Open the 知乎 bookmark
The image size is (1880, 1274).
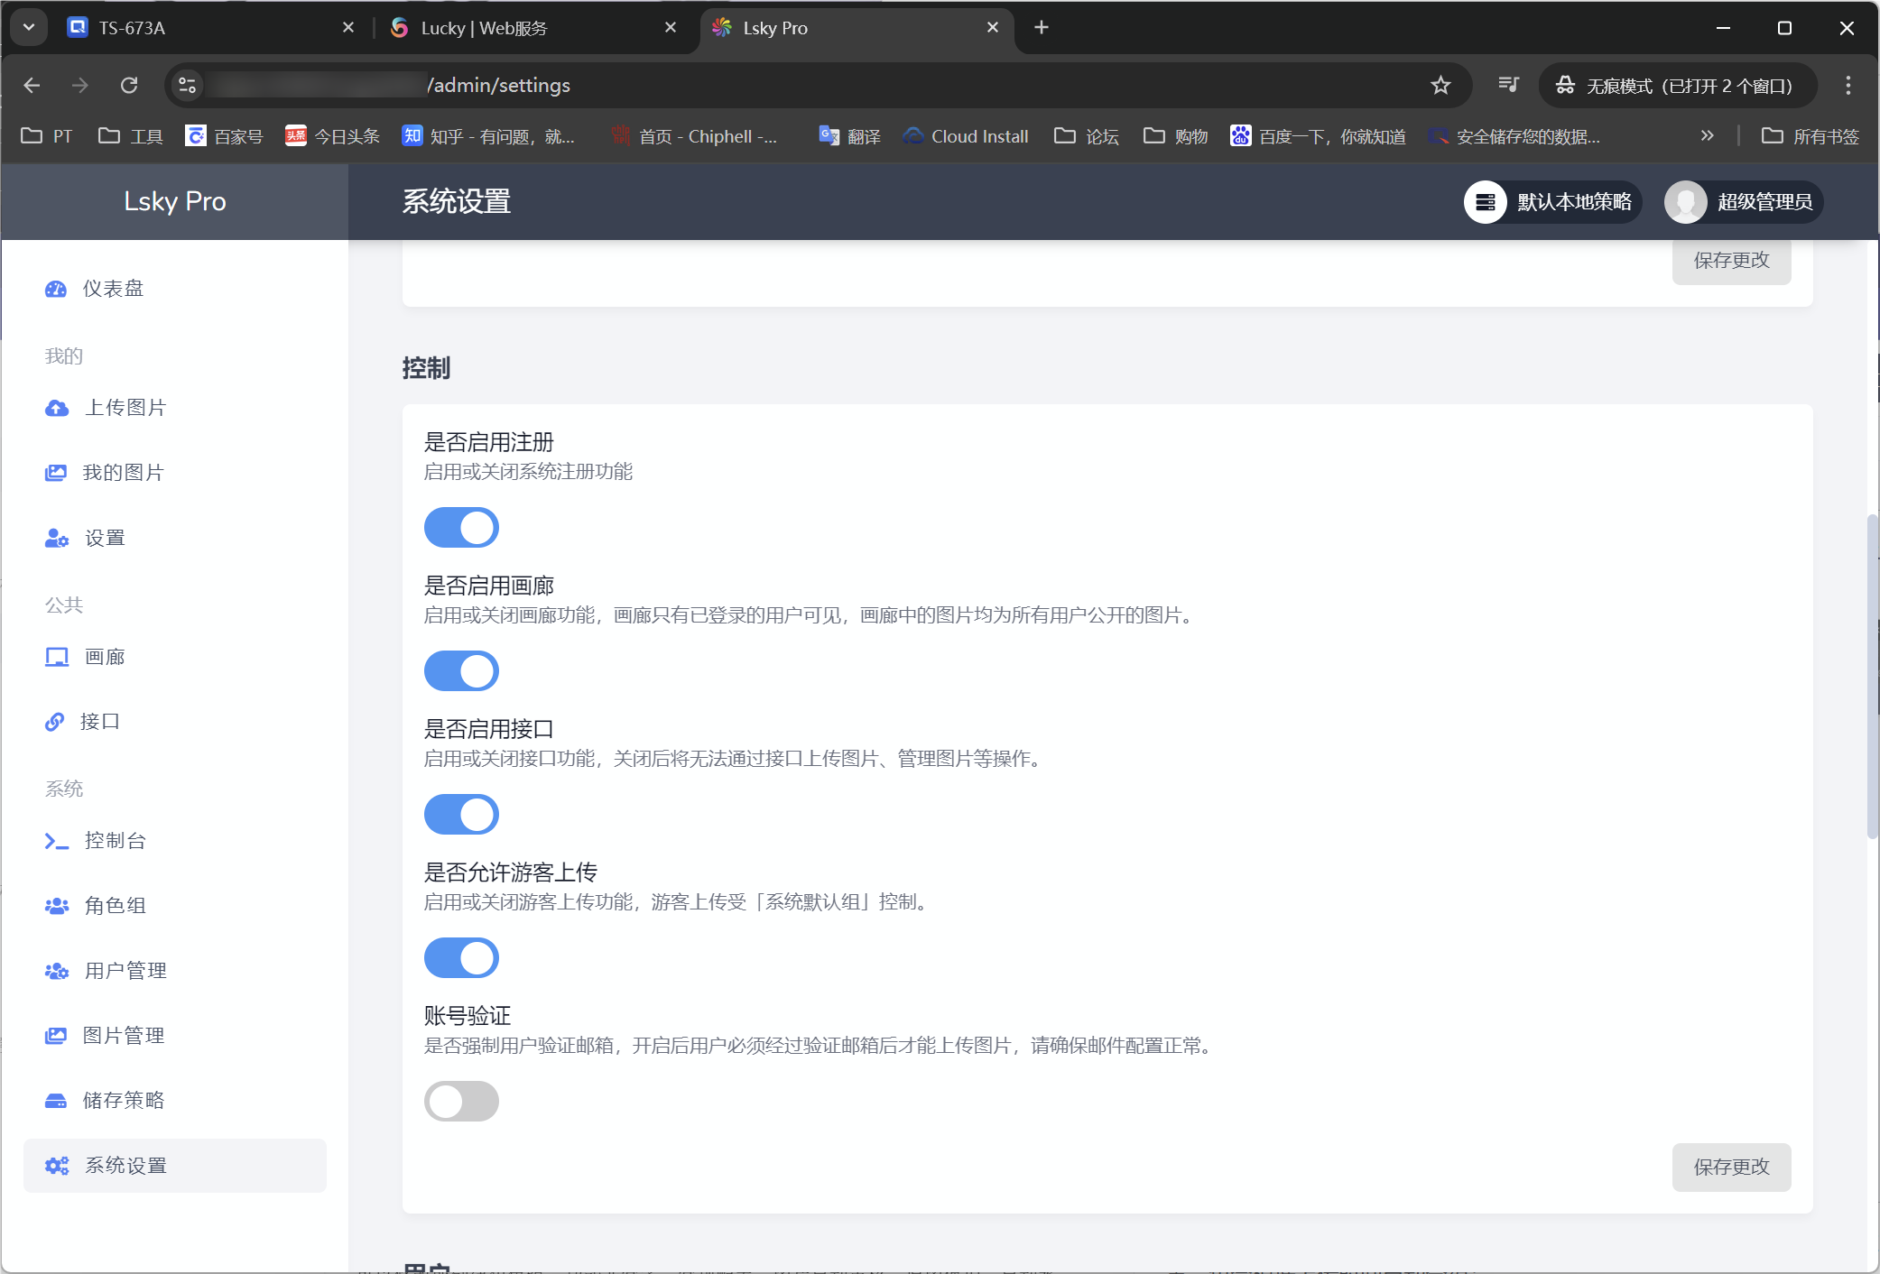(488, 136)
